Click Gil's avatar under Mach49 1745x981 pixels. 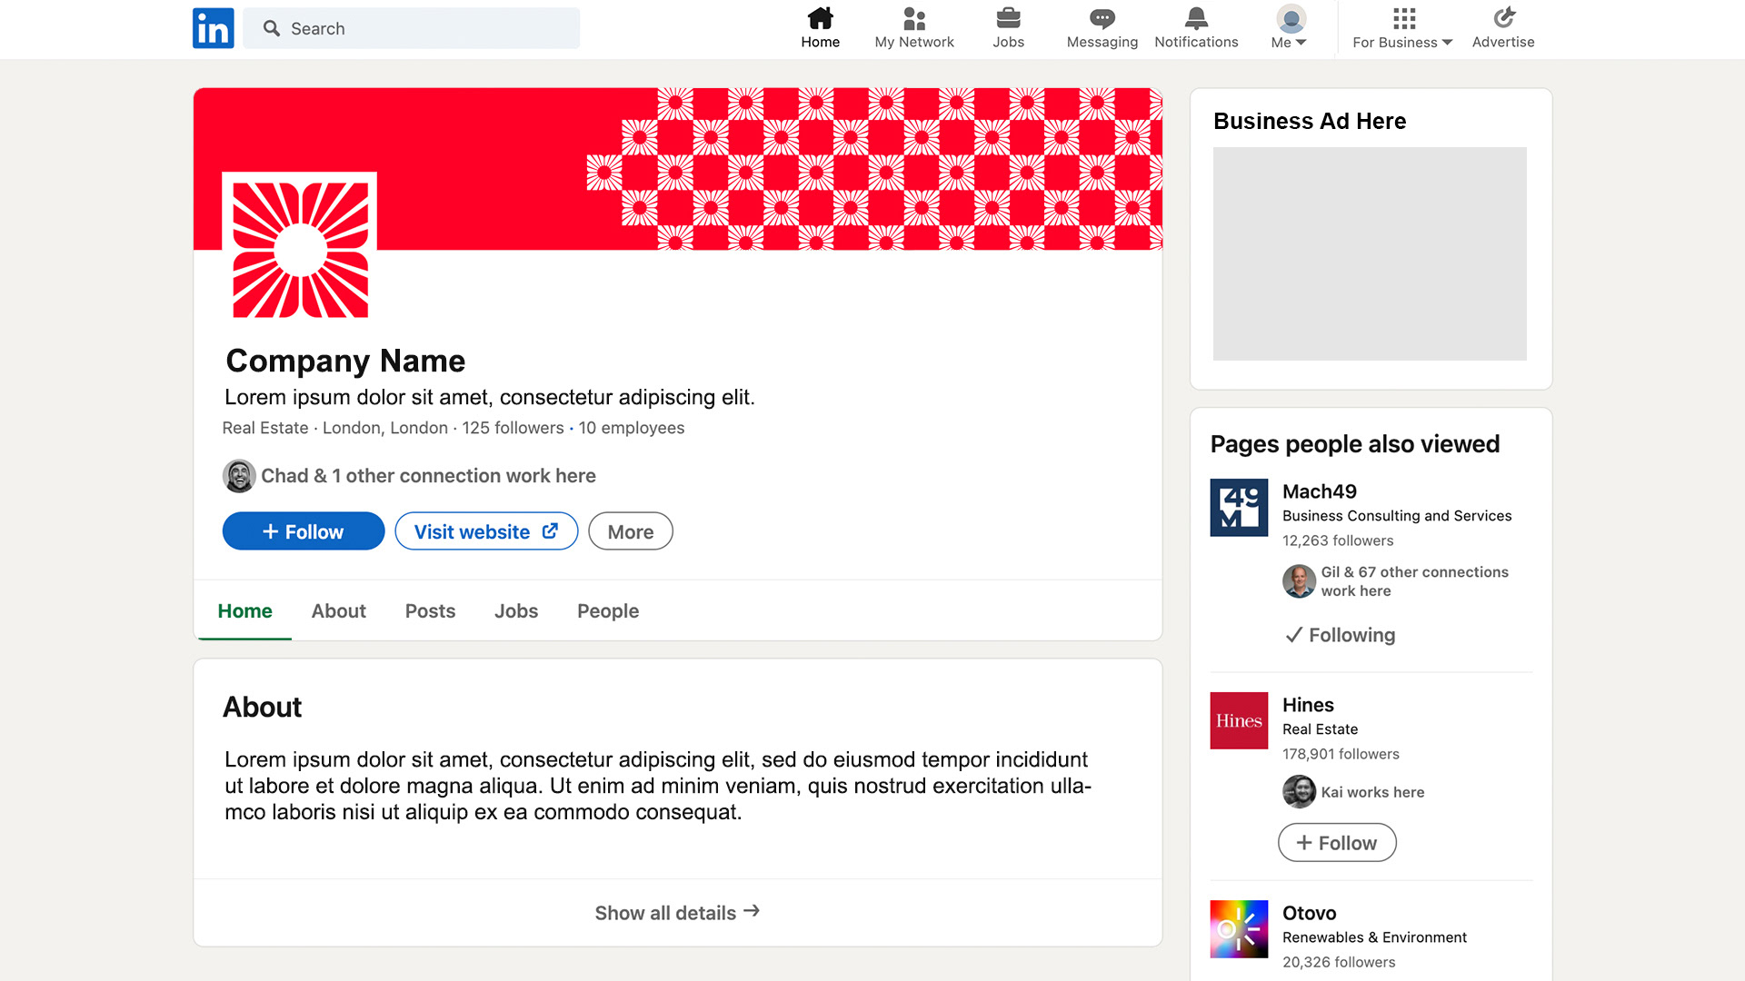1299,581
